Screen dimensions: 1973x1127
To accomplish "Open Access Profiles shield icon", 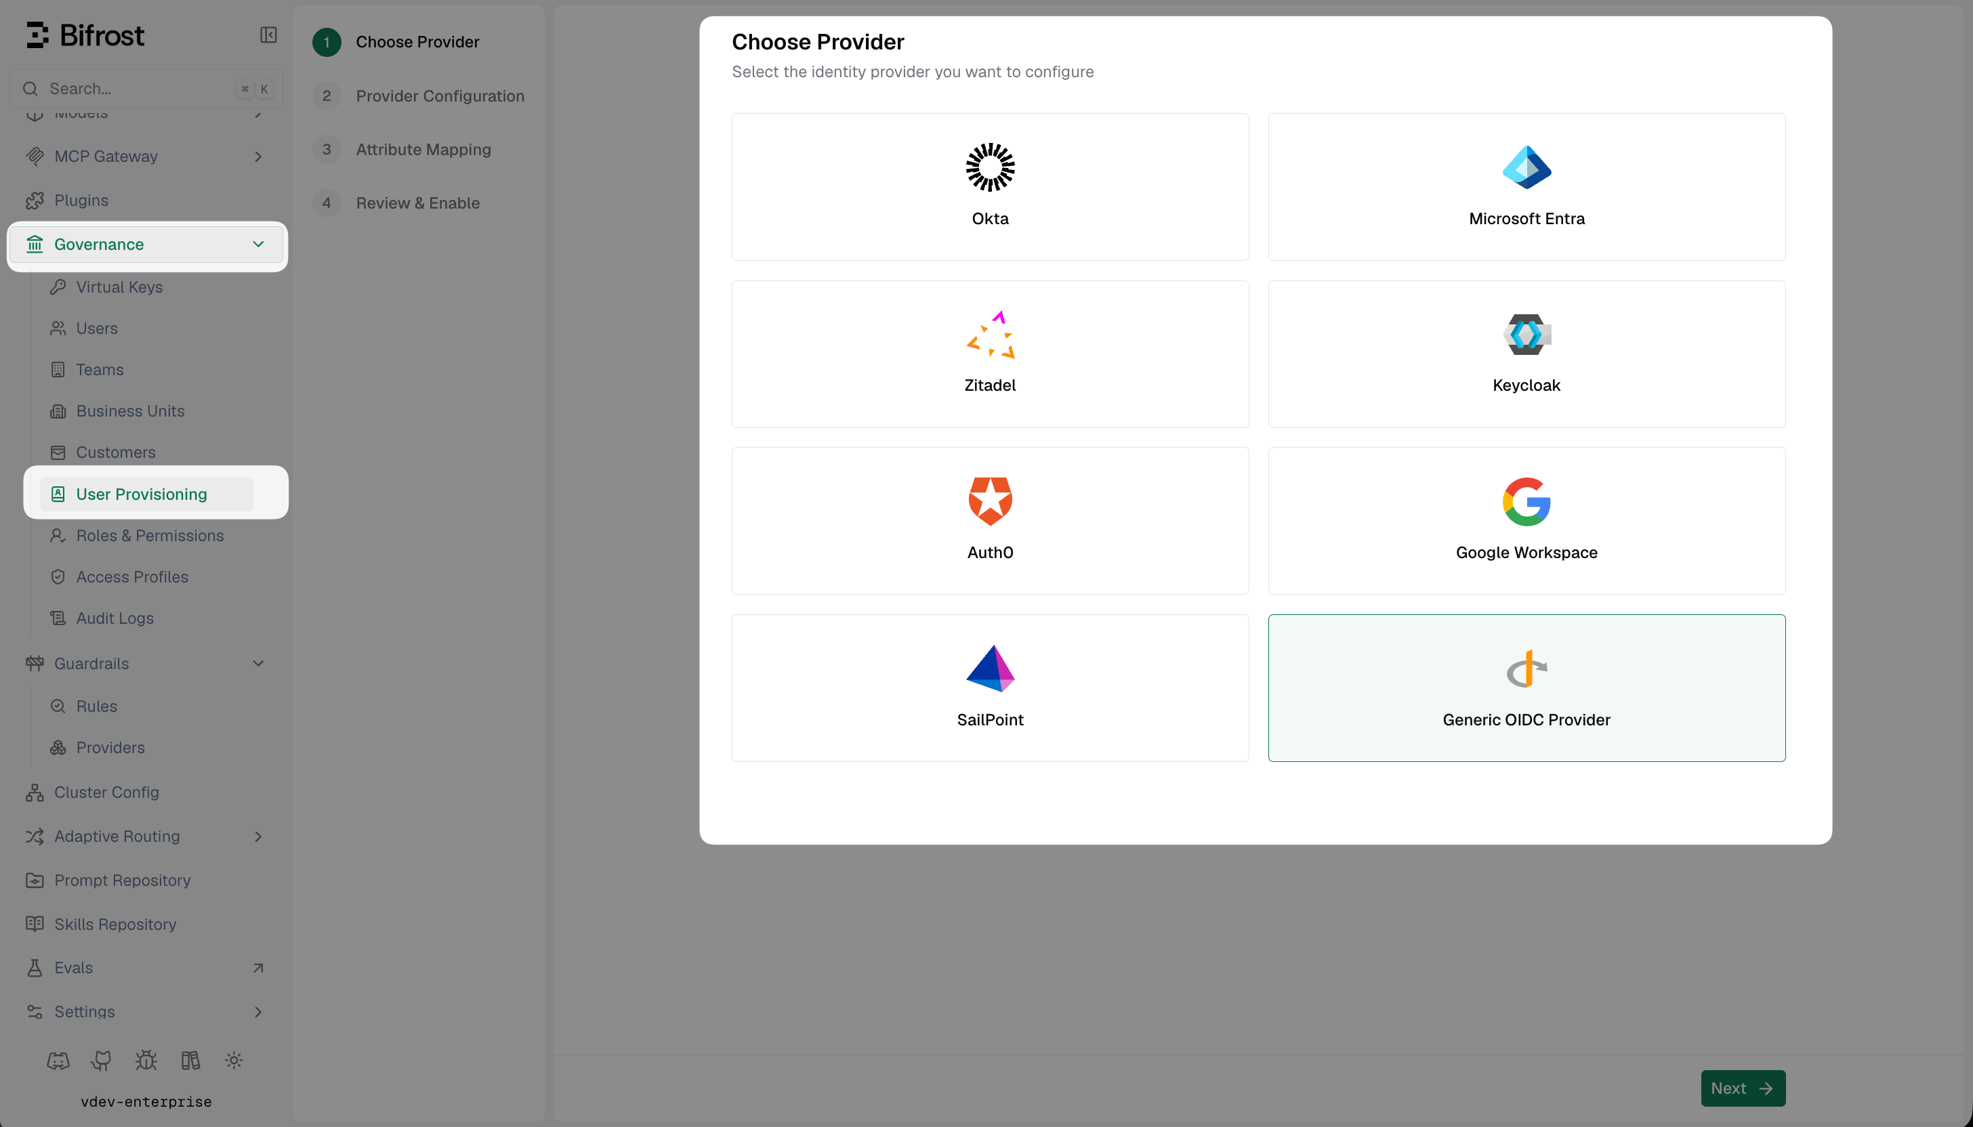I will 58,576.
